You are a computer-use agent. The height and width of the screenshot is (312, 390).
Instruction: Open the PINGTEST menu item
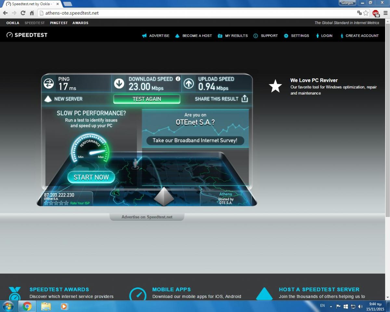click(59, 23)
